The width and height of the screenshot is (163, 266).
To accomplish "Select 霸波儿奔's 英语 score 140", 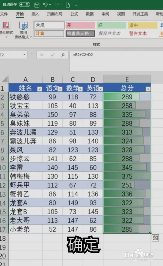I will [93, 141].
